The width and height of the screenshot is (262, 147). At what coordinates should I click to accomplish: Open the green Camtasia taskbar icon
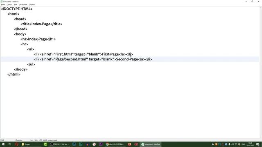coord(45,144)
